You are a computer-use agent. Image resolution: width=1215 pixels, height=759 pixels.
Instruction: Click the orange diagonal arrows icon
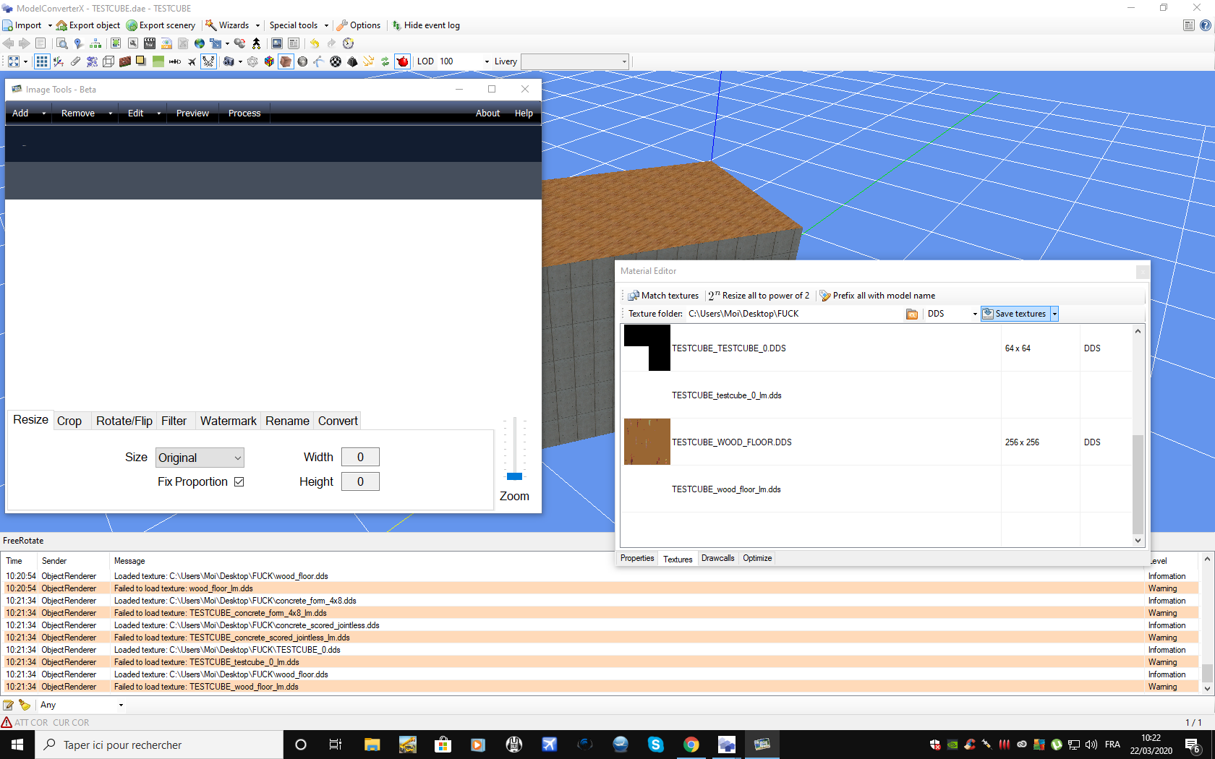(x=369, y=61)
